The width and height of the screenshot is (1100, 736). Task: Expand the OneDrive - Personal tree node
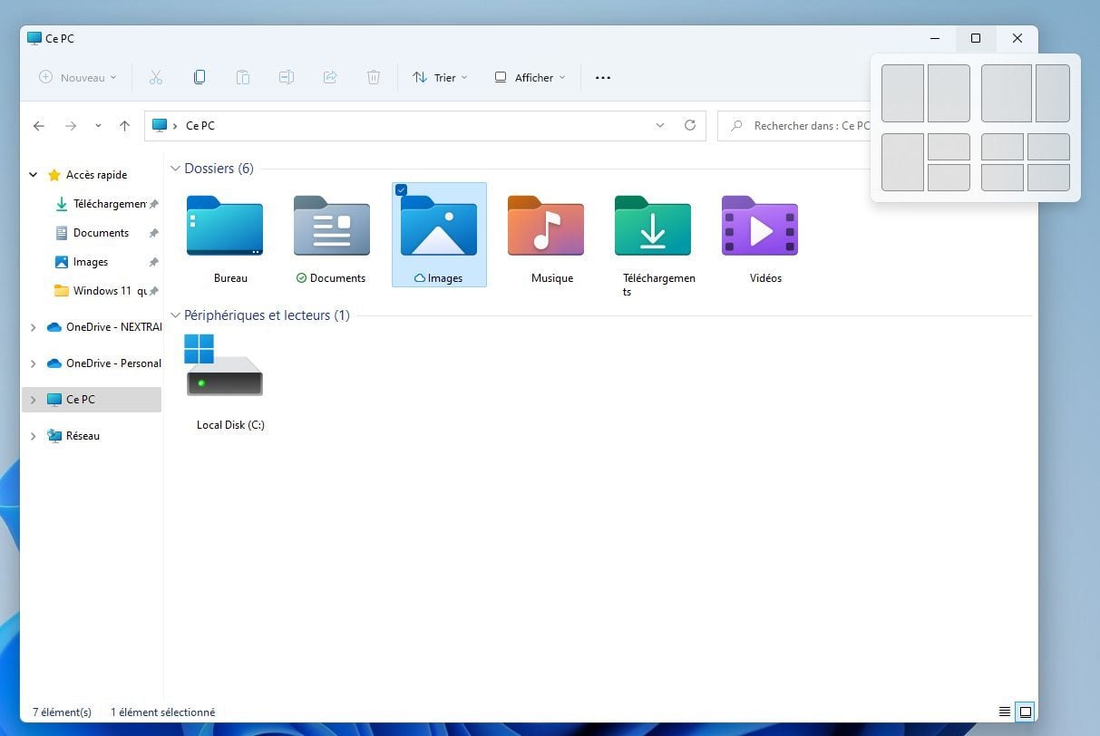point(34,363)
